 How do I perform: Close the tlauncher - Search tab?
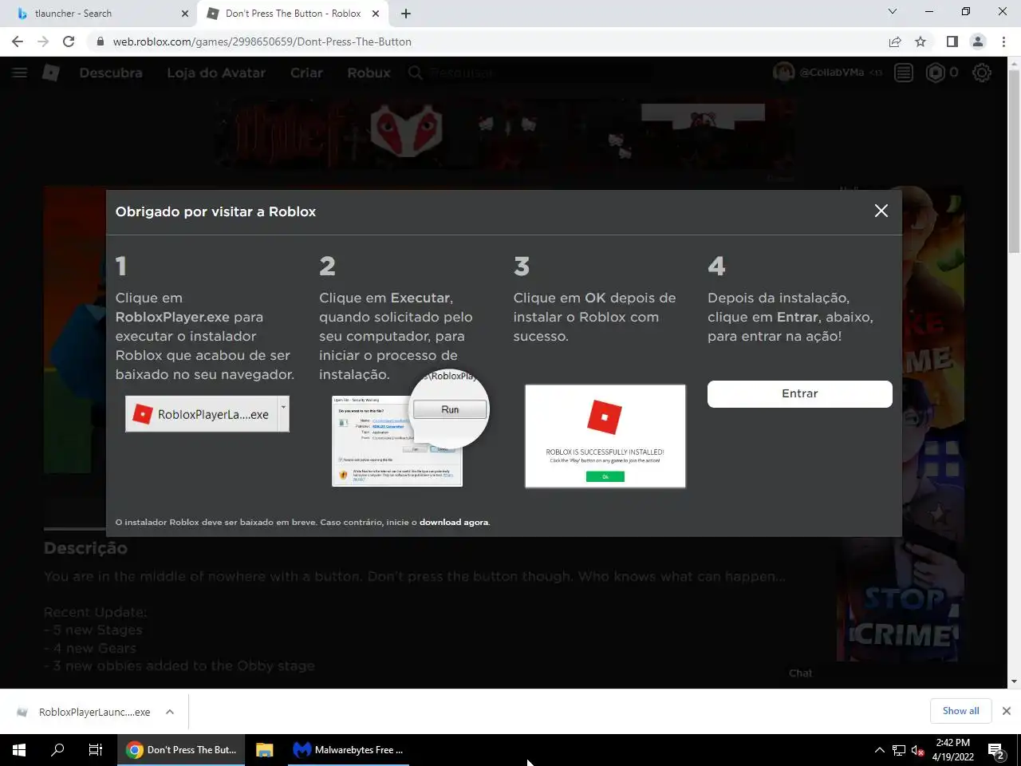point(185,14)
